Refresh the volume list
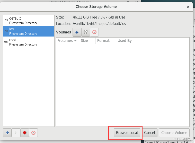 [86, 32]
